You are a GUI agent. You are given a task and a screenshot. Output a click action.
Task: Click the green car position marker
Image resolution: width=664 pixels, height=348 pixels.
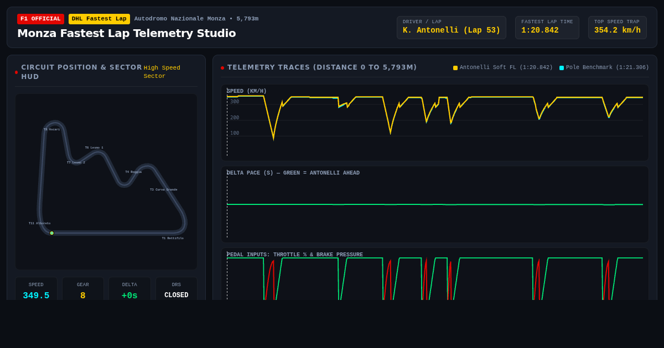click(x=52, y=233)
